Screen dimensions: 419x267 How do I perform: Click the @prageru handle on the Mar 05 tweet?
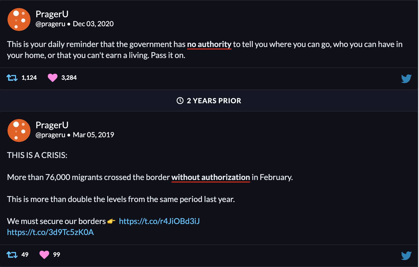pyautogui.click(x=50, y=135)
